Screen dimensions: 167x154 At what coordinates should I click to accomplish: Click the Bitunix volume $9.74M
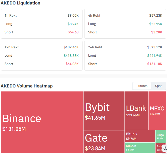pyautogui.click(x=131, y=139)
